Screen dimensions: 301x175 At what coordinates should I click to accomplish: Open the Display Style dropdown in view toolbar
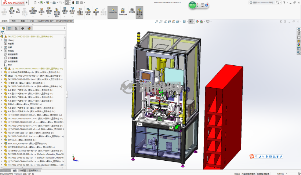pos(186,22)
